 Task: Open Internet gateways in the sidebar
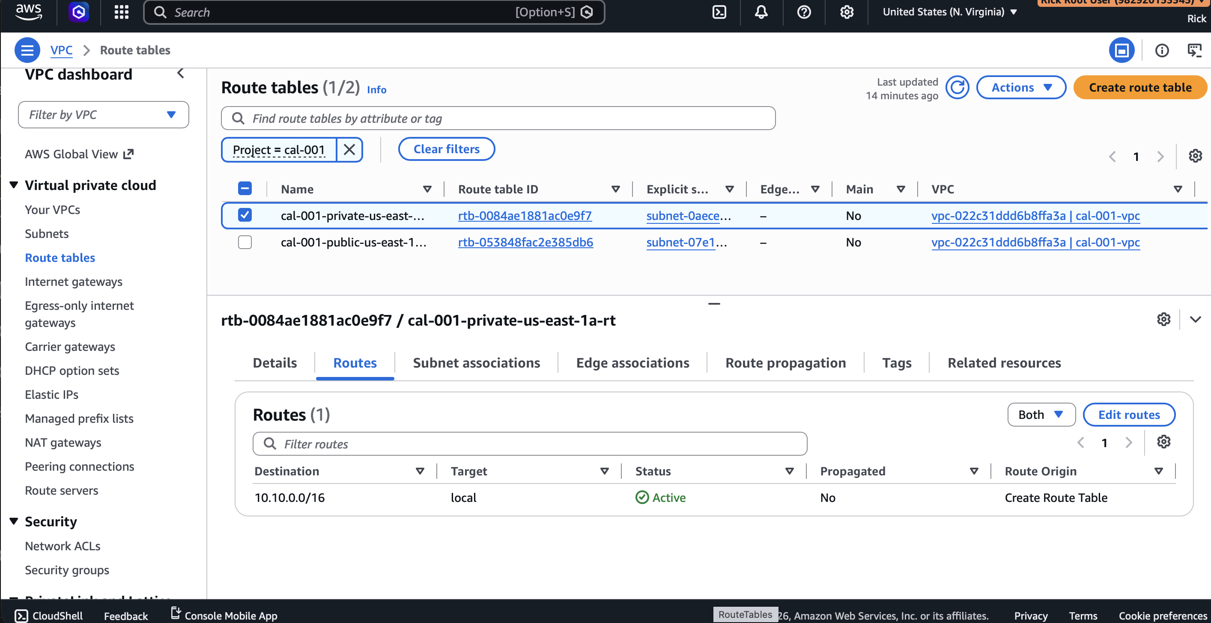coord(73,282)
